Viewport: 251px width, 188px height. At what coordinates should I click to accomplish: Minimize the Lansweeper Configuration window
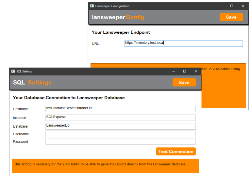click(221, 6)
